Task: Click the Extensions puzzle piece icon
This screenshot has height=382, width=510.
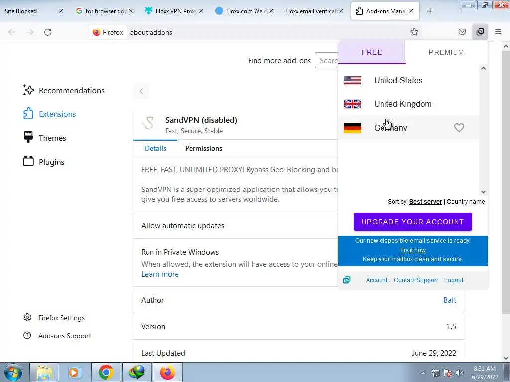Action: click(28, 114)
